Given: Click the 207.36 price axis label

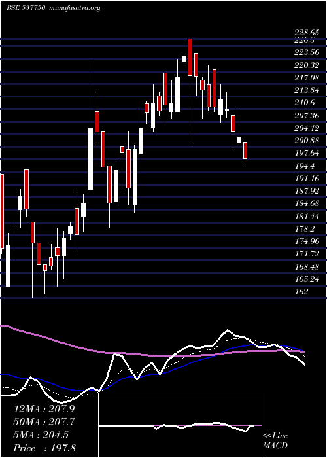Looking at the screenshot, I should [307, 116].
